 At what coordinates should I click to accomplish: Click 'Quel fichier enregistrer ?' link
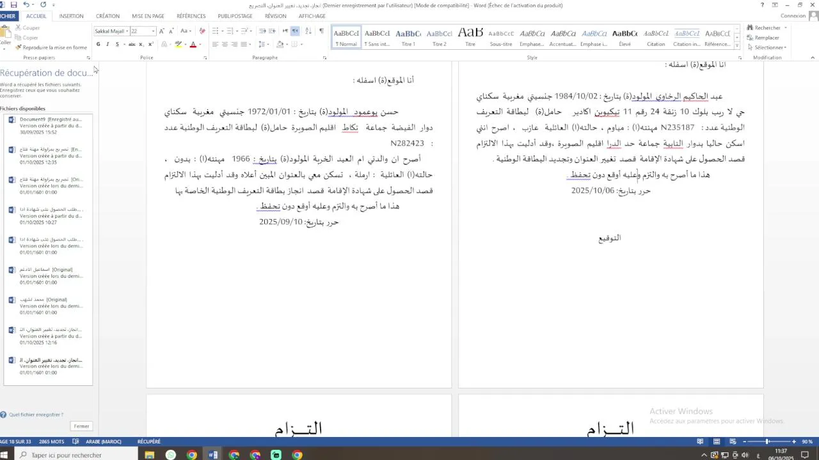[36, 415]
